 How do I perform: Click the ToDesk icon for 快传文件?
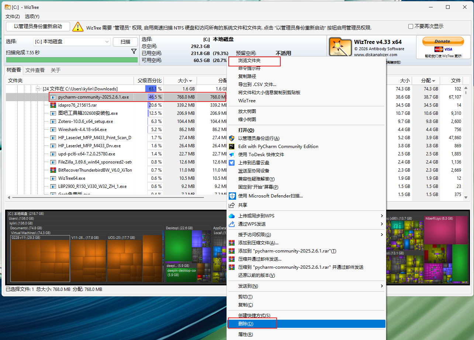(x=232, y=154)
